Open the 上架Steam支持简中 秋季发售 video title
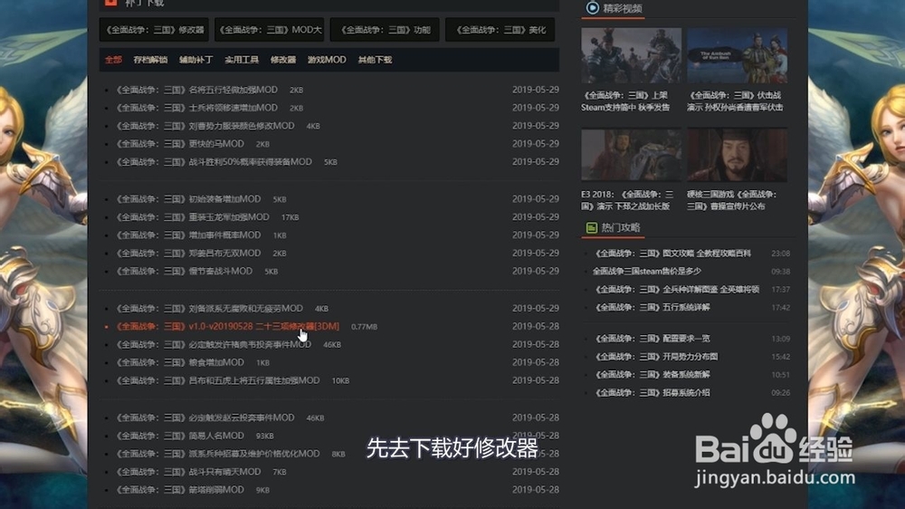Viewport: 905px width, 509px height. point(625,101)
